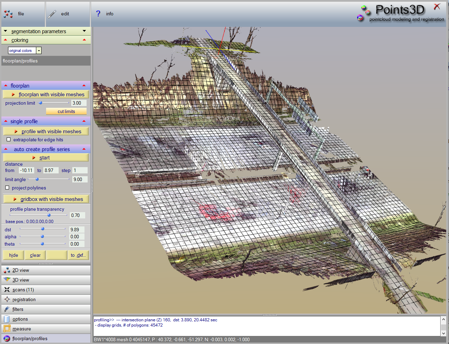Click the file menu molecule icon
The image size is (449, 344).
coord(8,14)
